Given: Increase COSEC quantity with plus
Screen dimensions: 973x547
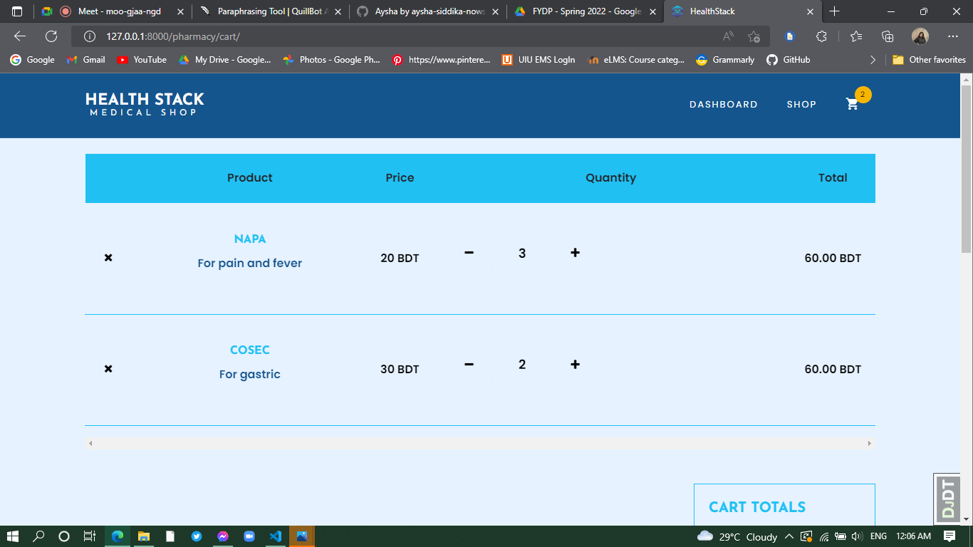Looking at the screenshot, I should (x=575, y=364).
